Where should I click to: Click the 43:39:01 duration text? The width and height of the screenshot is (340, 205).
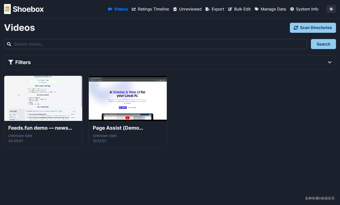16,141
